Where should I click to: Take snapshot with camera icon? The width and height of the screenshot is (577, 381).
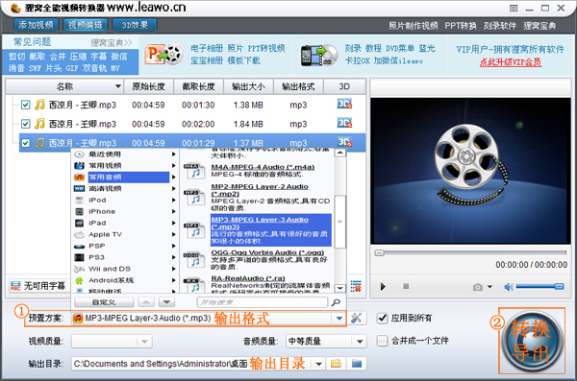click(477, 287)
